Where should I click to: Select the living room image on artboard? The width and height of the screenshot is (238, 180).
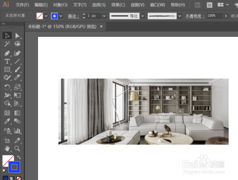point(143,111)
